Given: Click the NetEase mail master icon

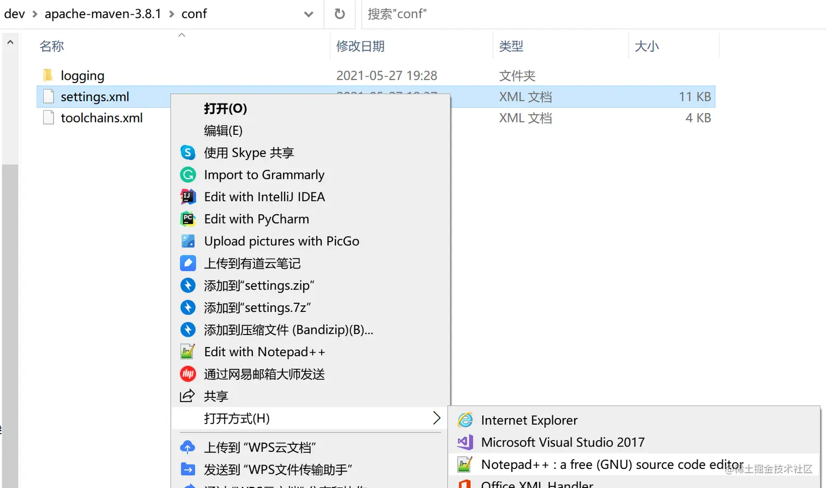Looking at the screenshot, I should pyautogui.click(x=188, y=374).
